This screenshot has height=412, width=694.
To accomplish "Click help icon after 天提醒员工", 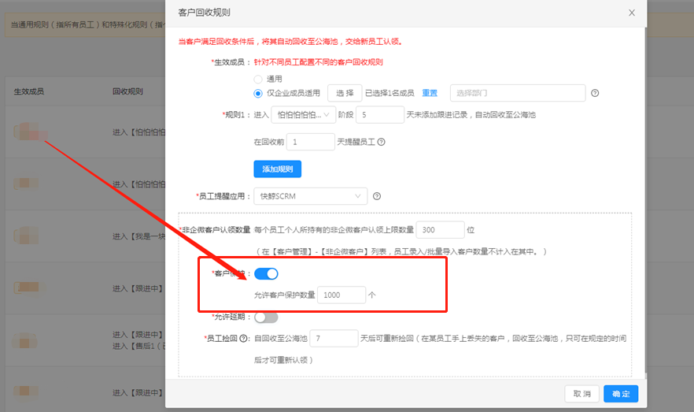I will click(x=381, y=142).
